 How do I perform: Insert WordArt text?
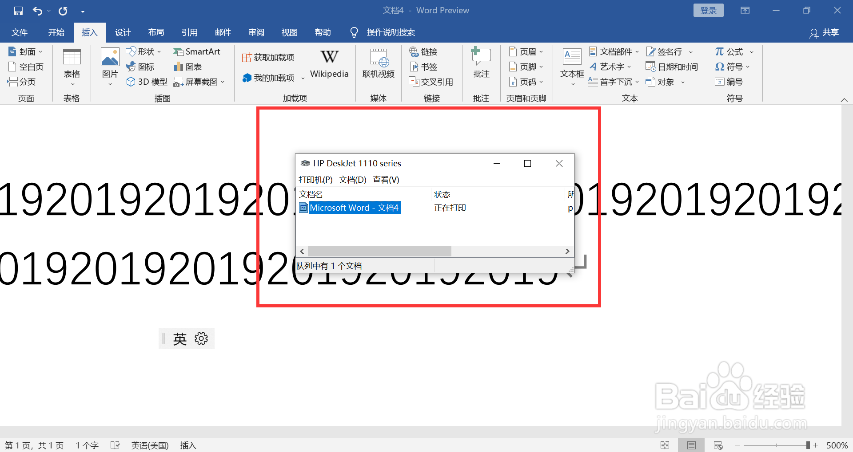pyautogui.click(x=610, y=67)
